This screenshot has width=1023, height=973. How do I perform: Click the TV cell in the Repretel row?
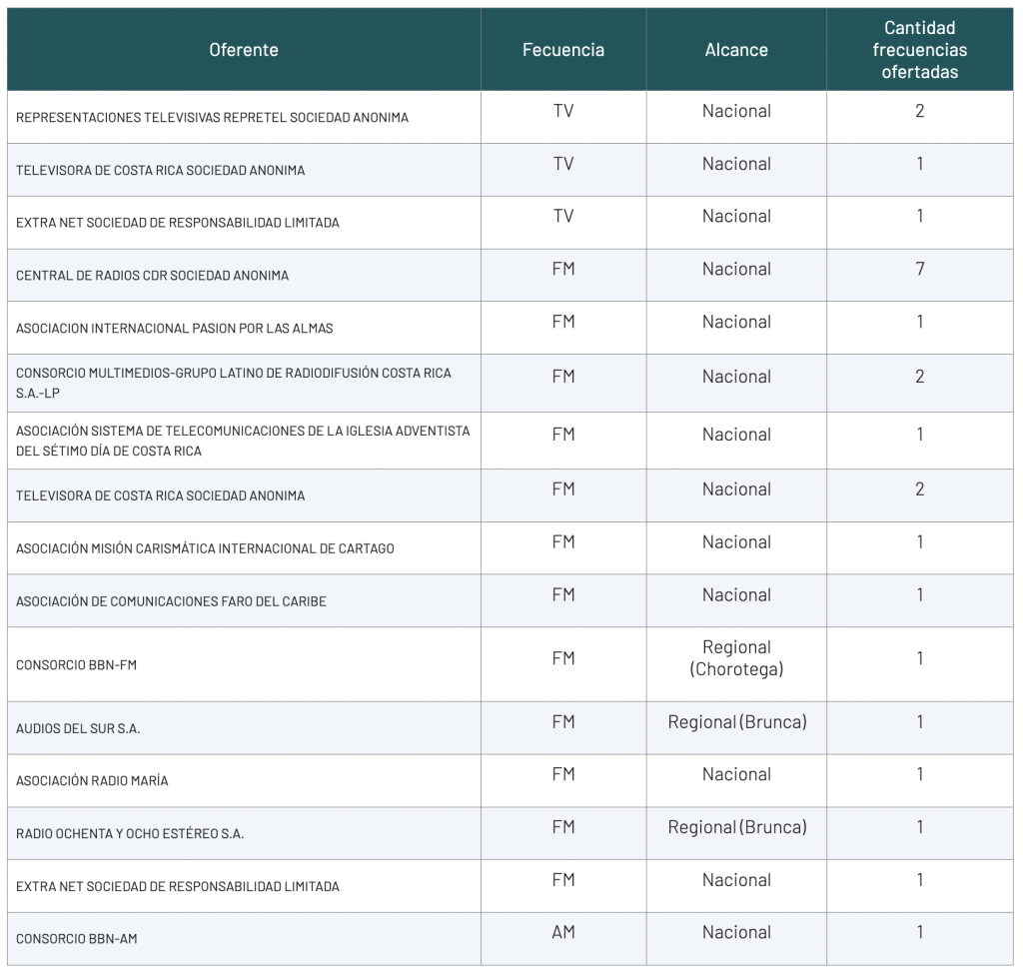pyautogui.click(x=563, y=112)
